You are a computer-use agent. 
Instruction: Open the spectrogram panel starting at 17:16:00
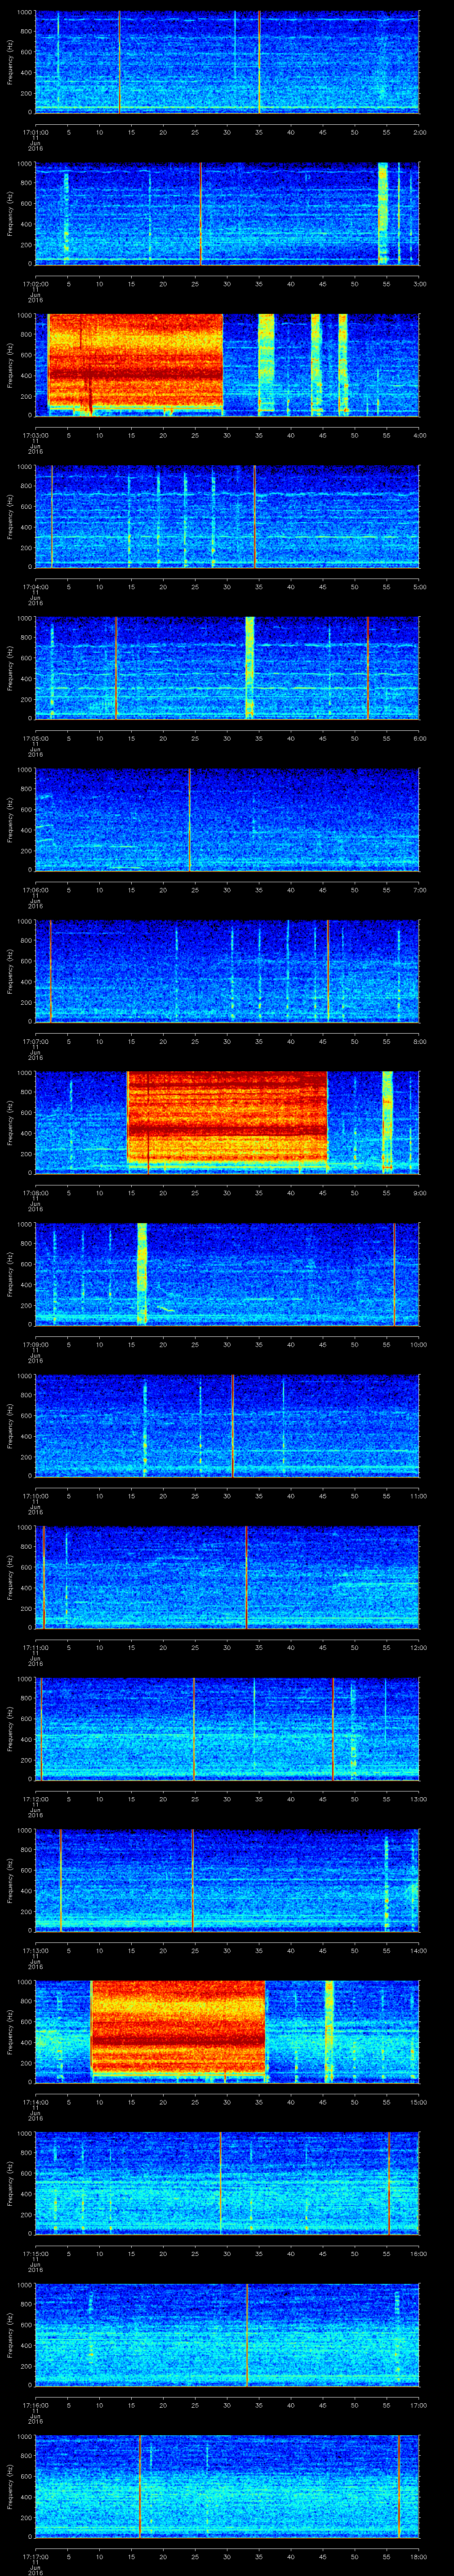(x=227, y=2335)
